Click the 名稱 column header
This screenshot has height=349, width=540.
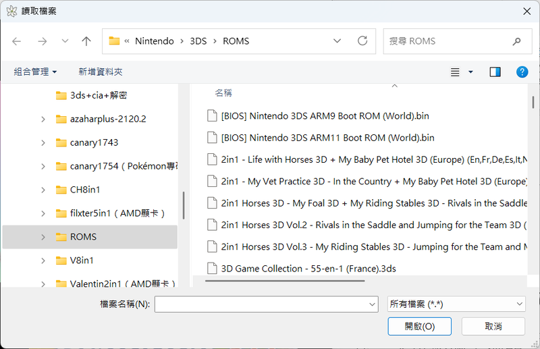[223, 92]
